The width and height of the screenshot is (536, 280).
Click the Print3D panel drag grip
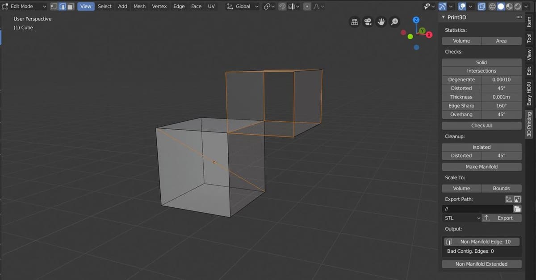[519, 17]
